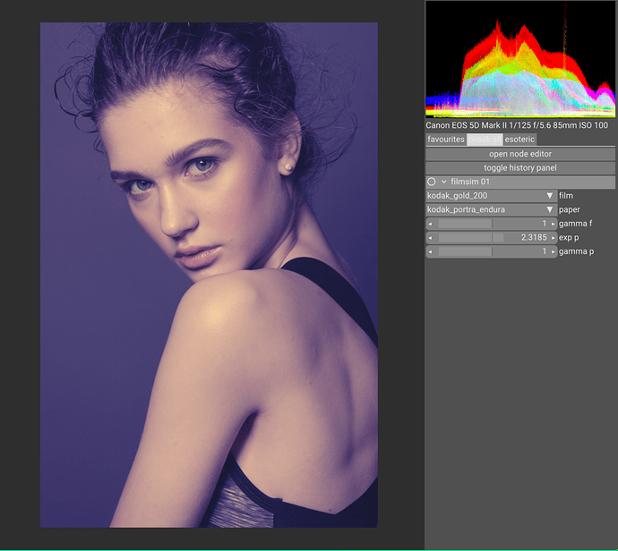Open the kodak_portra_endura paper dropdown
The width and height of the screenshot is (618, 551).
(x=491, y=209)
